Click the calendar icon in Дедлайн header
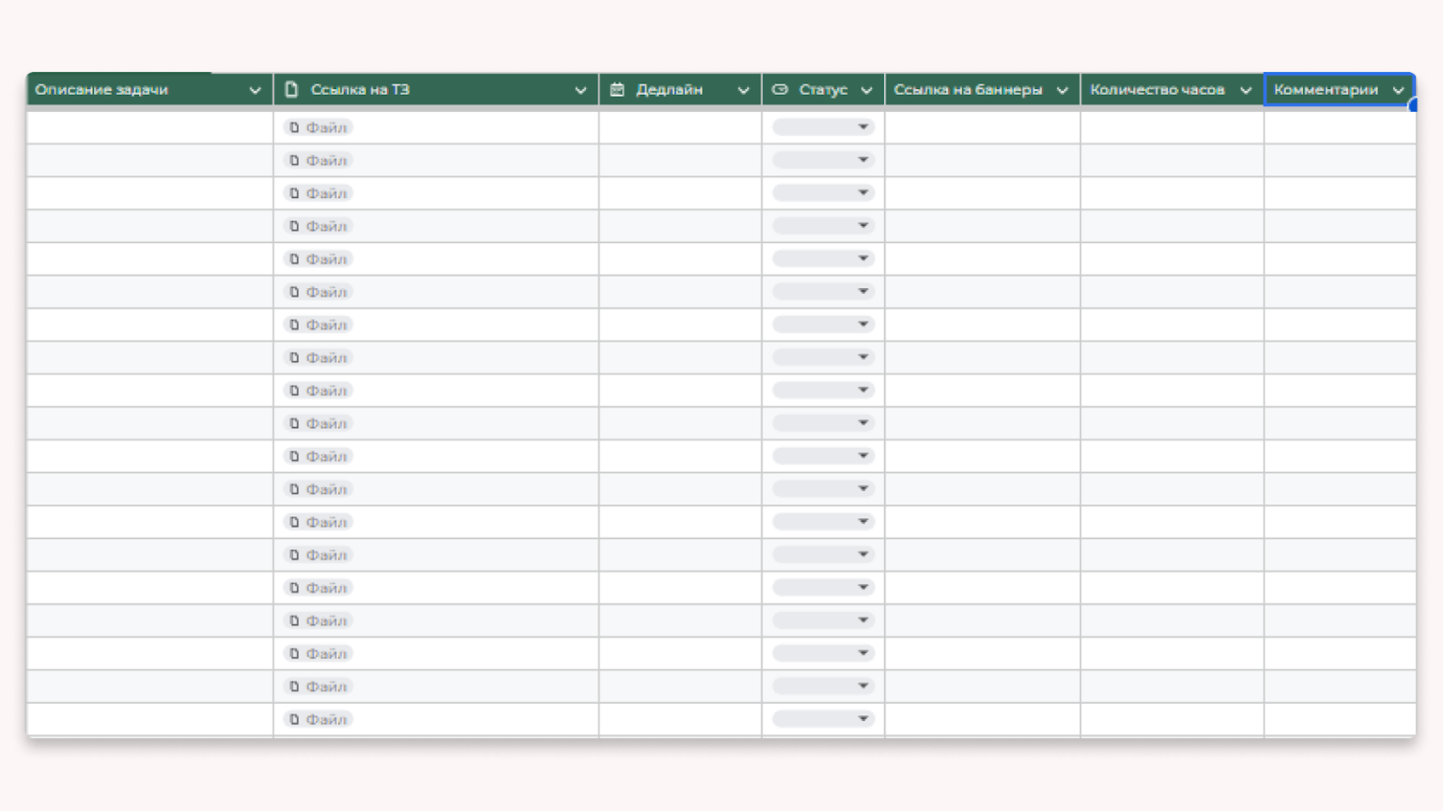The image size is (1443, 811). click(617, 89)
